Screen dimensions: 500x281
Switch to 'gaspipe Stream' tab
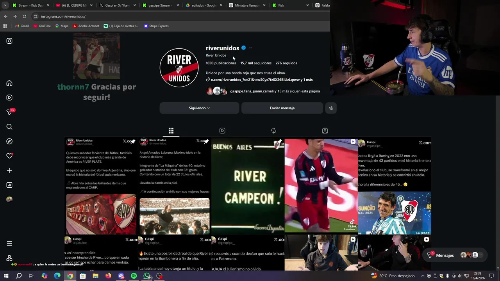click(161, 5)
